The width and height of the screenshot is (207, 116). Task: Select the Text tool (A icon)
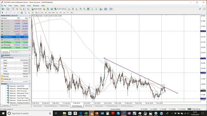click(29, 13)
